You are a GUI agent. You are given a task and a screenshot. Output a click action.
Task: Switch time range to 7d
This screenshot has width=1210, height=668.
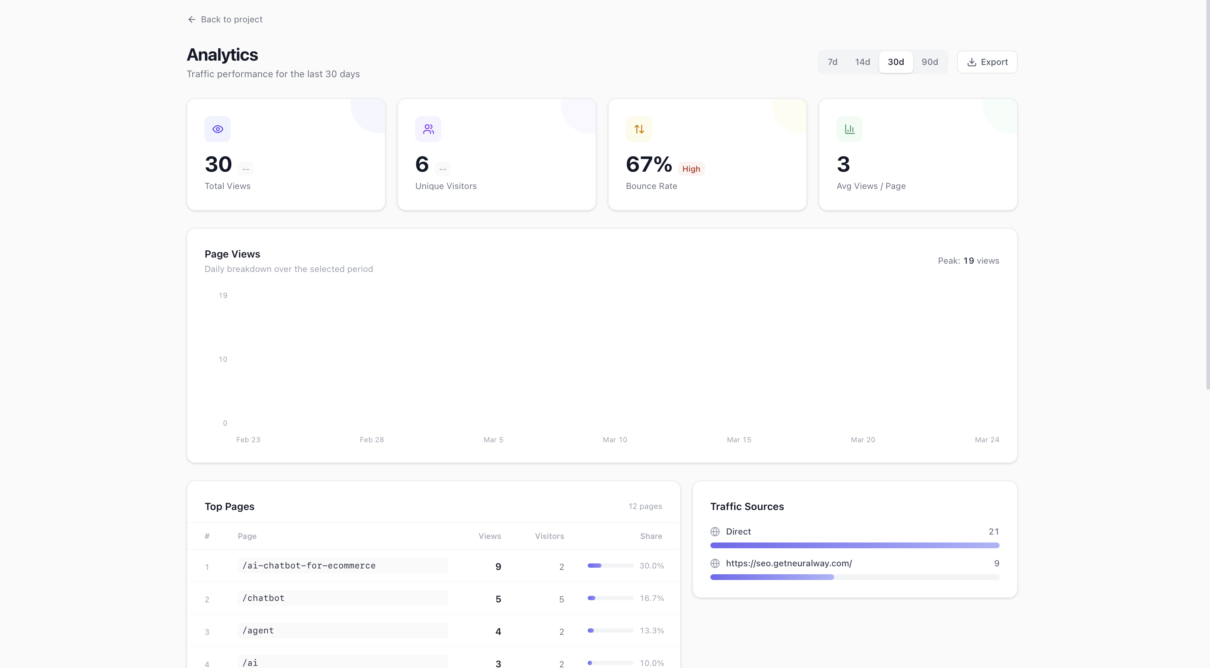tap(832, 62)
